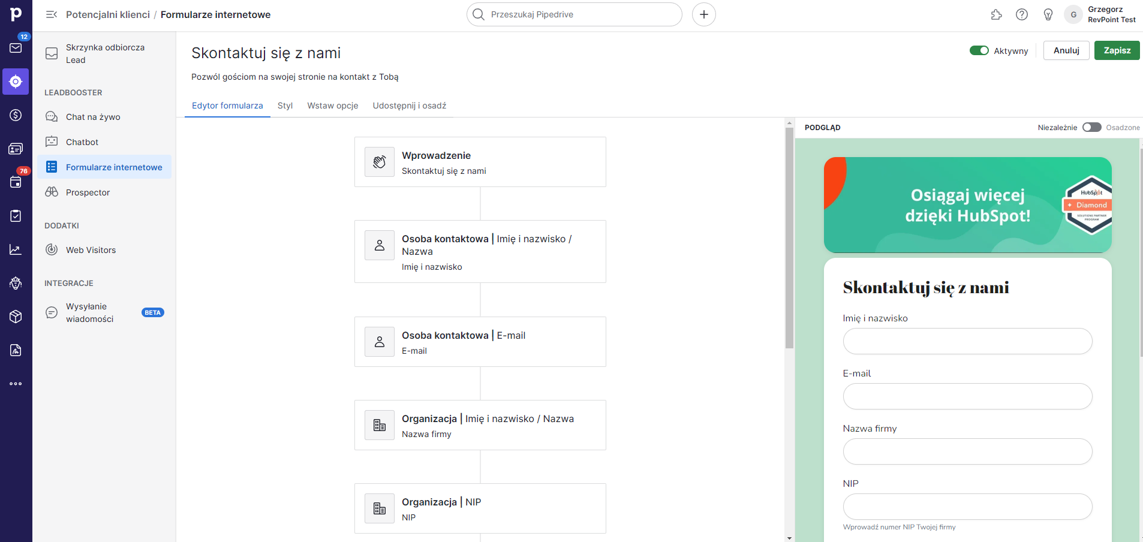Viewport: 1143px width, 542px height.
Task: Open the documents report icon in left rail
Action: pyautogui.click(x=16, y=350)
